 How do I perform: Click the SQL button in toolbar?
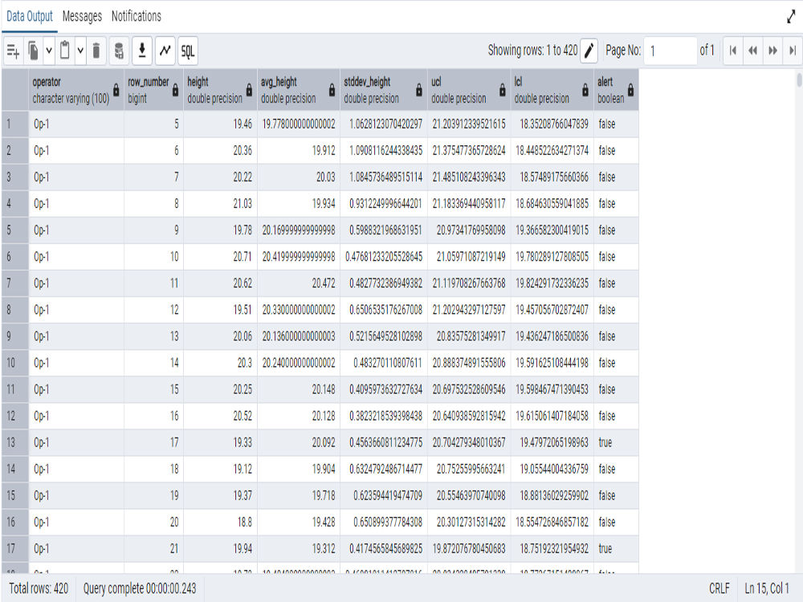[188, 51]
